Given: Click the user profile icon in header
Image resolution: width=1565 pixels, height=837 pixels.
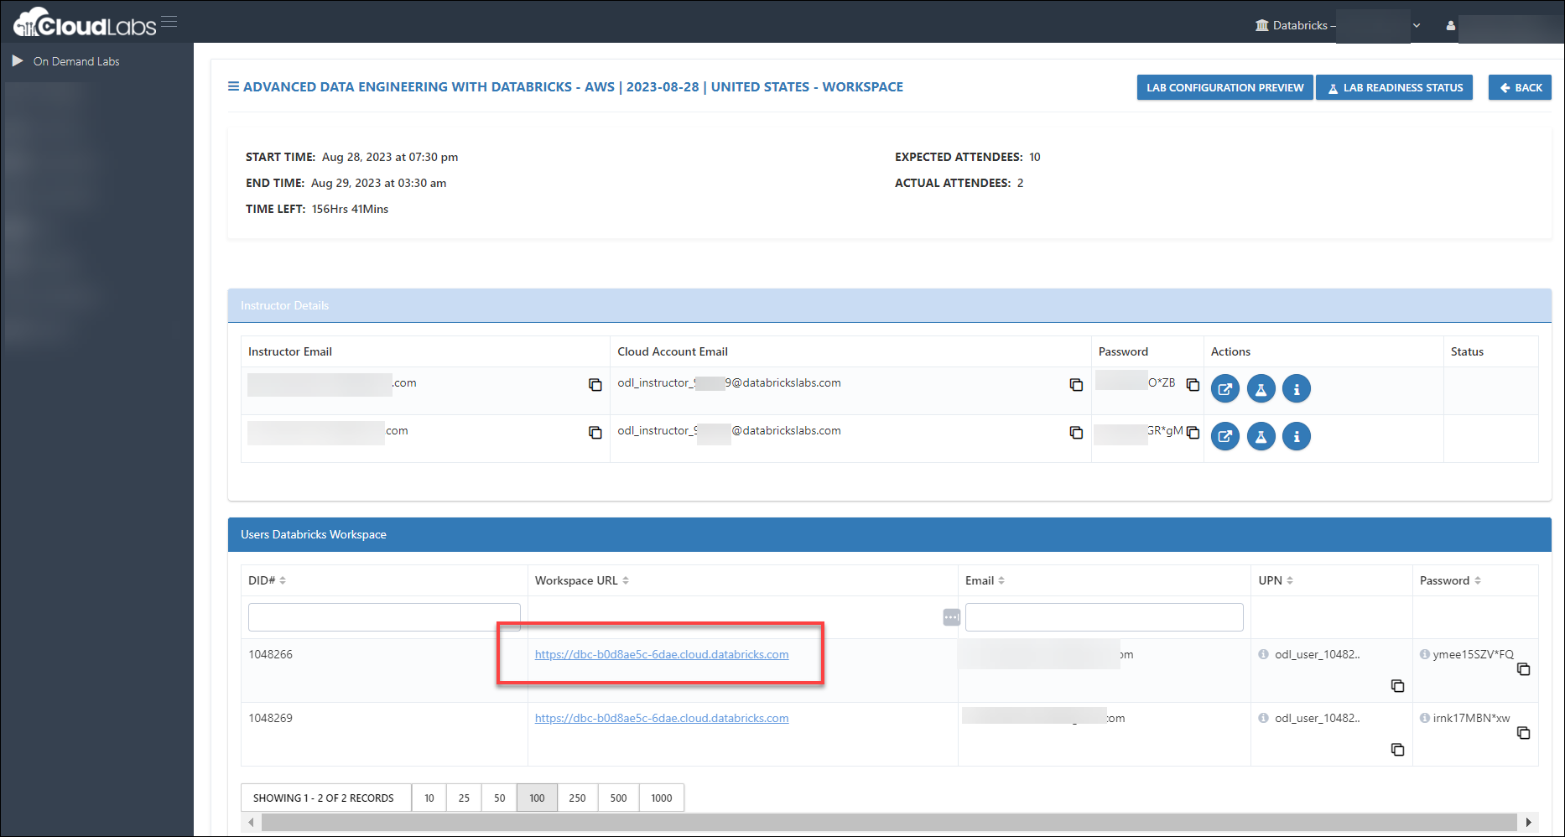Looking at the screenshot, I should click(x=1450, y=26).
